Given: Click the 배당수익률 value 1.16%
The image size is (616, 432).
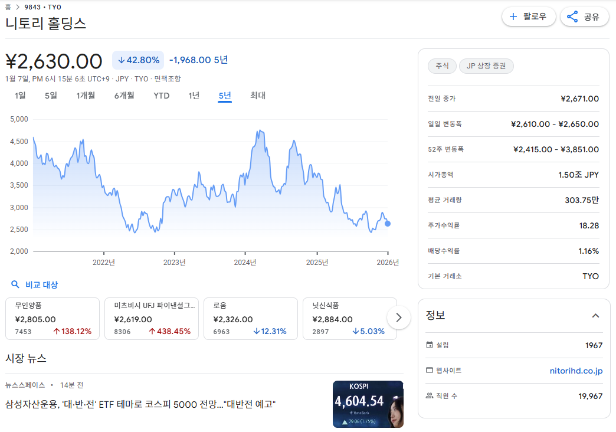Looking at the screenshot, I should [588, 251].
